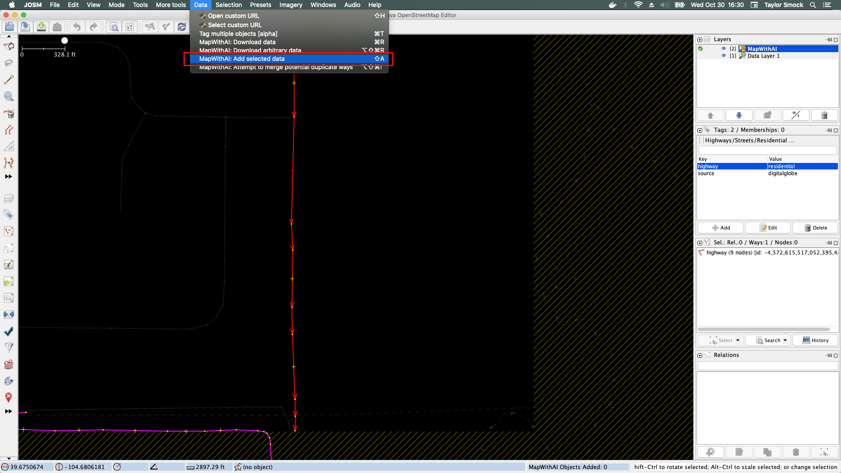Screen dimensions: 841x473
Task: Collapse the Relations panel
Action: [700, 355]
